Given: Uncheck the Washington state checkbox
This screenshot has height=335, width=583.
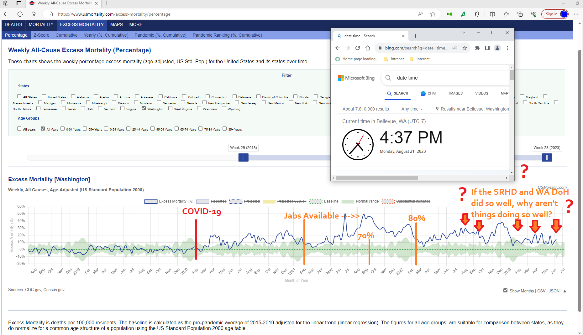Looking at the screenshot, I should click(x=144, y=108).
